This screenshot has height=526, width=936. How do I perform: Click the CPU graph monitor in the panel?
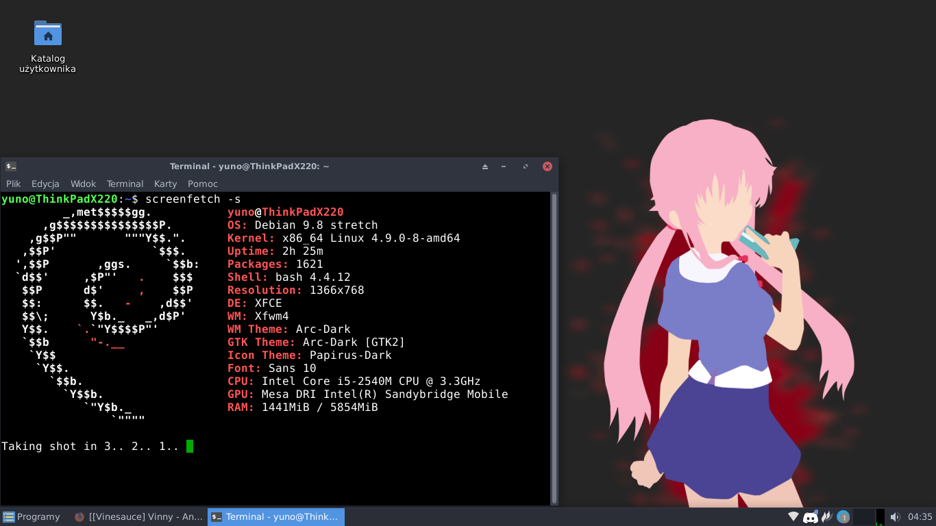coord(880,517)
